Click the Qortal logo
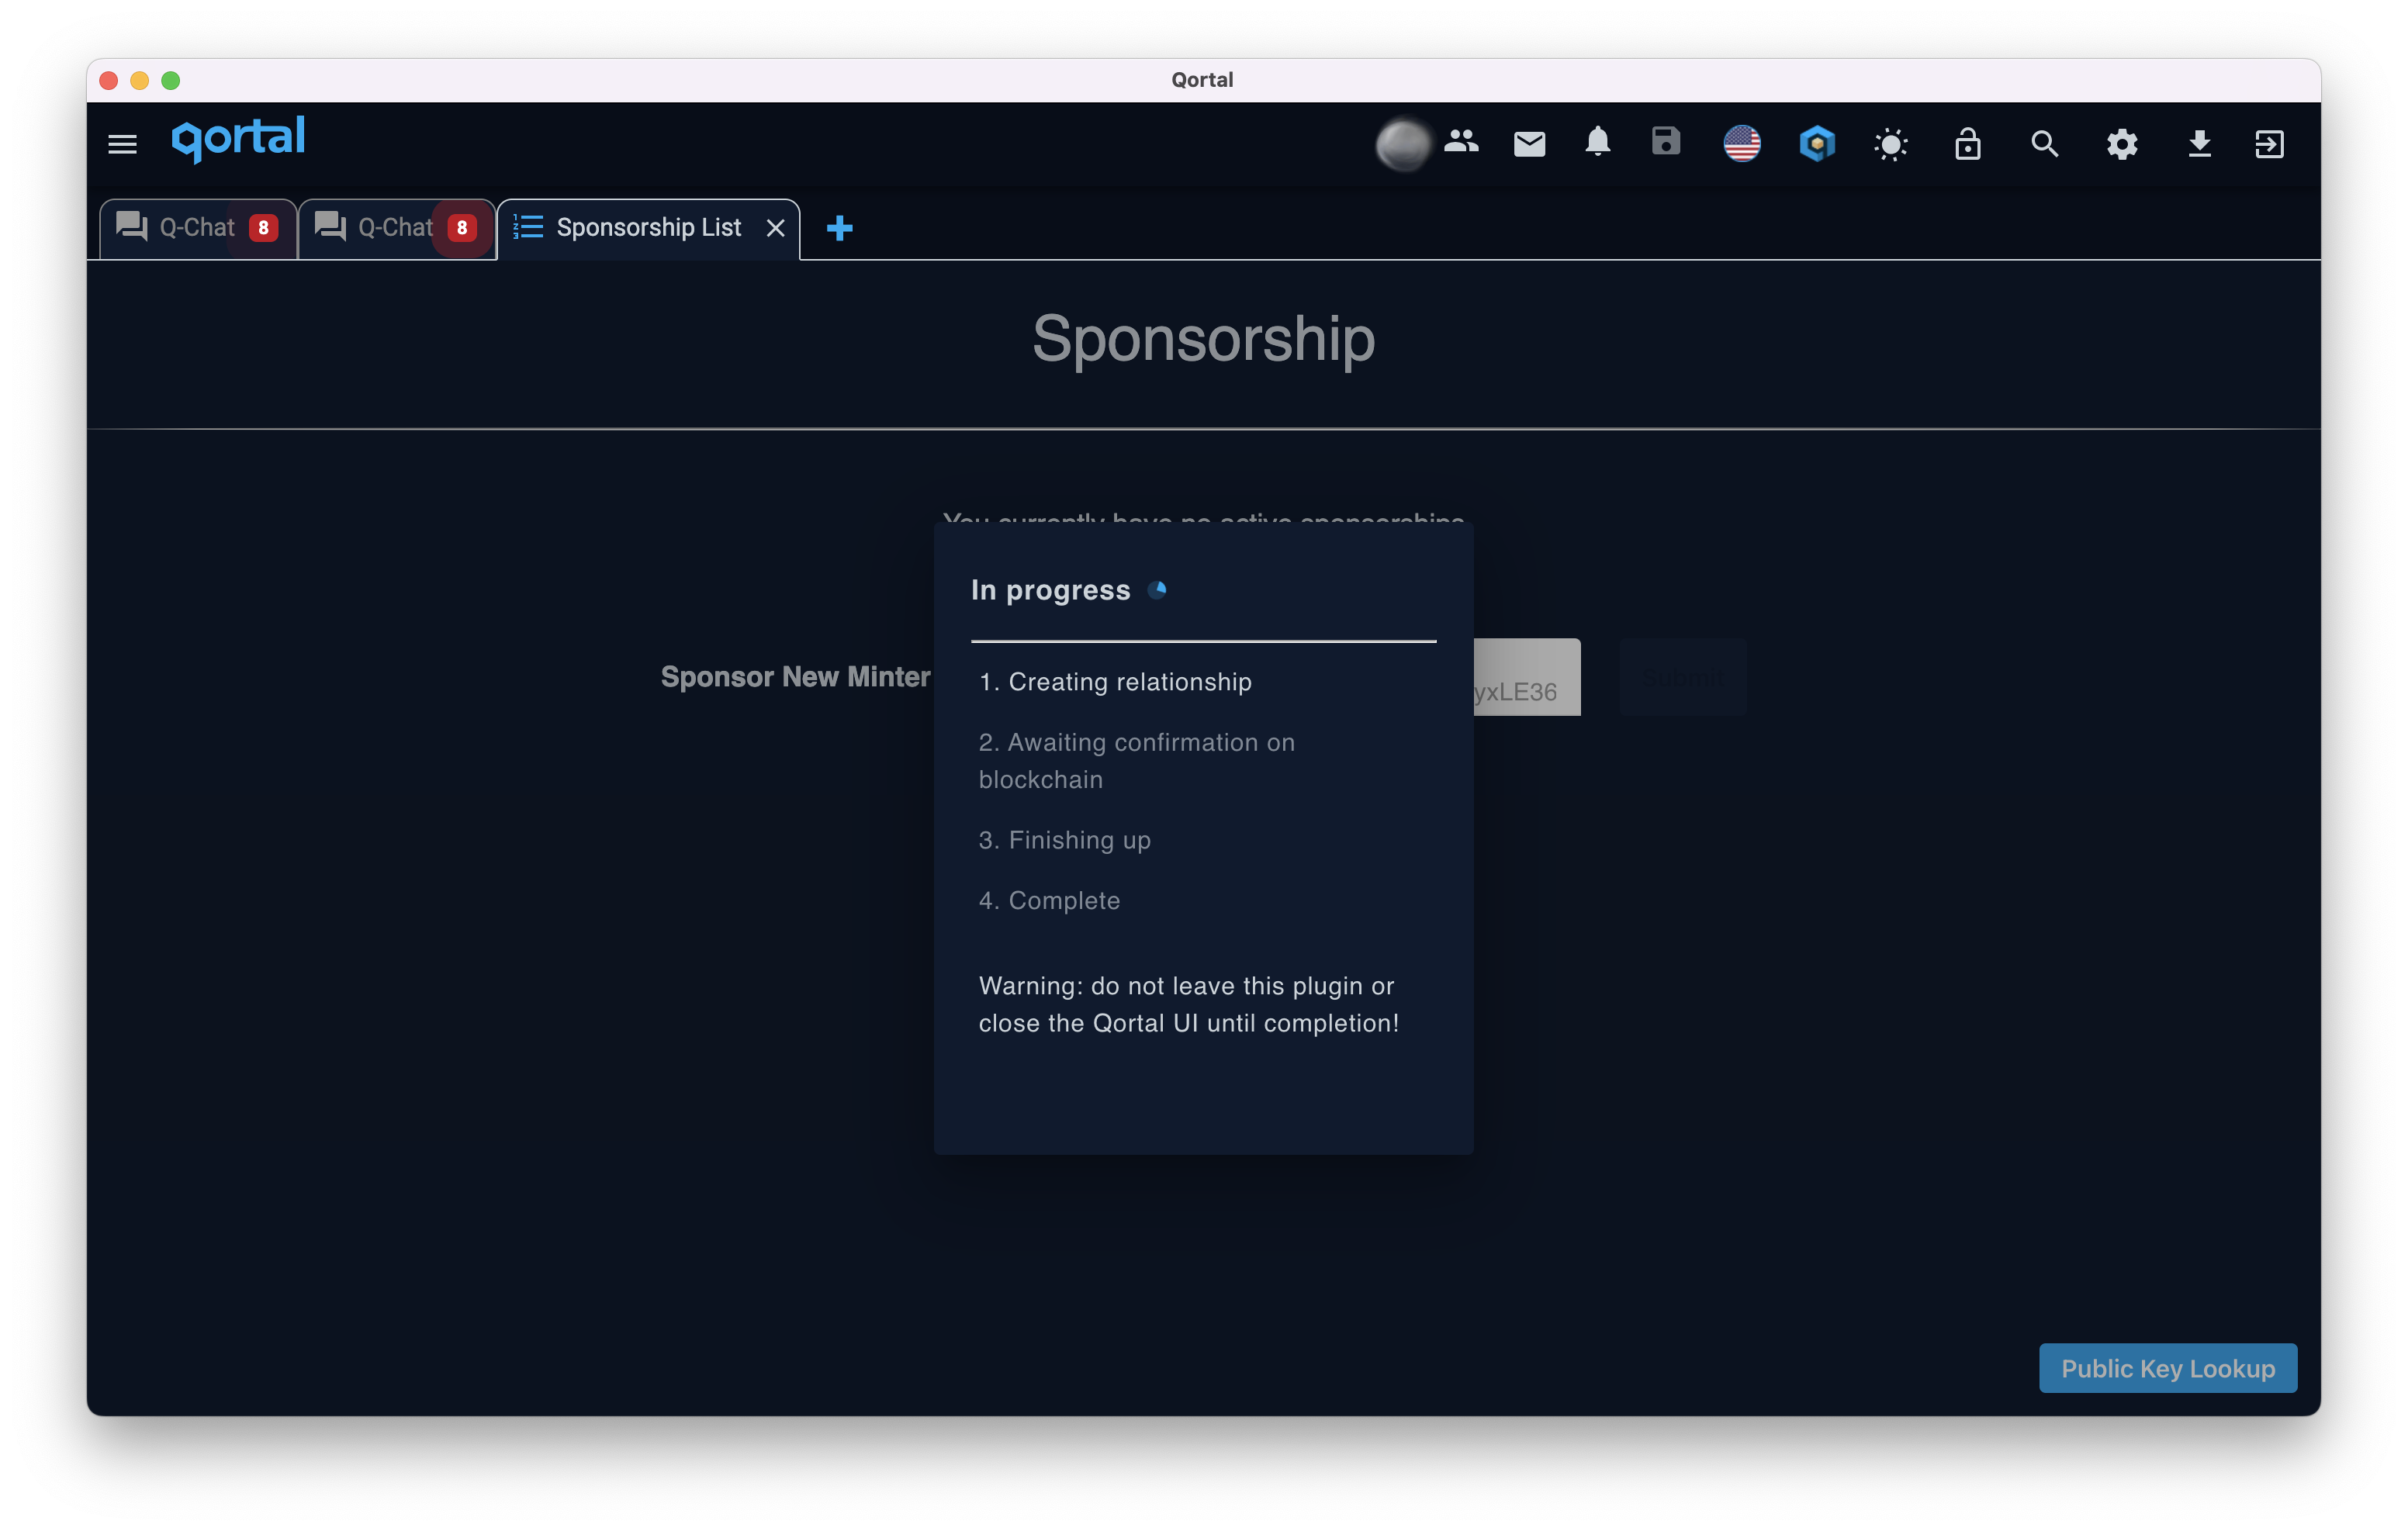2408x1531 pixels. tap(238, 139)
